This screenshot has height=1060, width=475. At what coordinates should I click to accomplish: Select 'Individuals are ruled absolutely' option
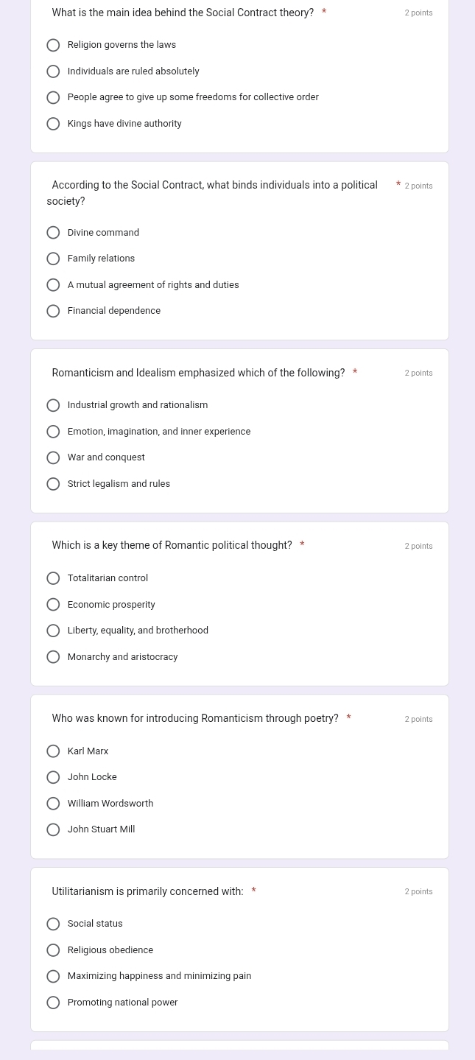click(x=53, y=71)
